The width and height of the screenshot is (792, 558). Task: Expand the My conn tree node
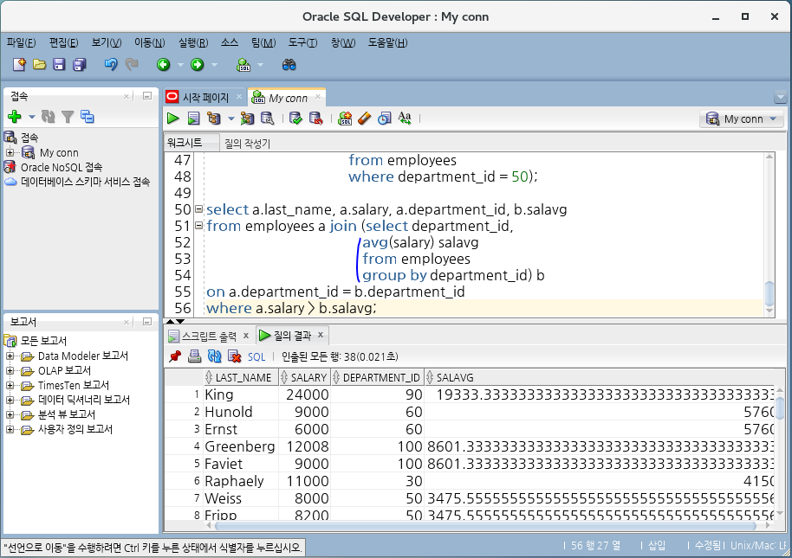click(x=10, y=152)
